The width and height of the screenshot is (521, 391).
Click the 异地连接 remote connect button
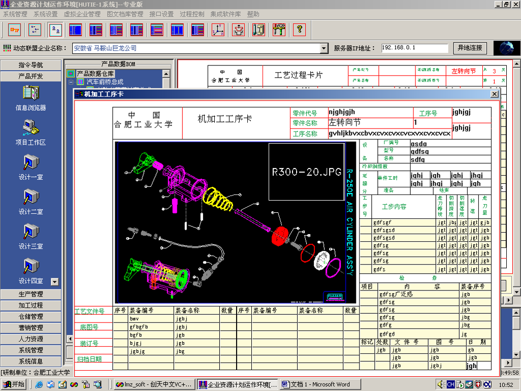pos(470,48)
